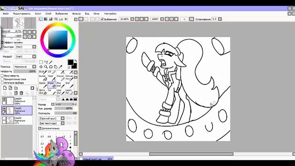Adjust the Плотность density slider
This screenshot has height=166, width=295.
tap(66, 113)
